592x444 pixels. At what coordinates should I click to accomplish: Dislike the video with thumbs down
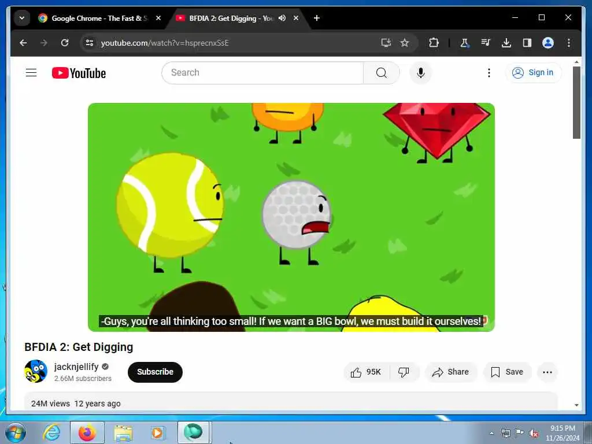[x=404, y=372]
